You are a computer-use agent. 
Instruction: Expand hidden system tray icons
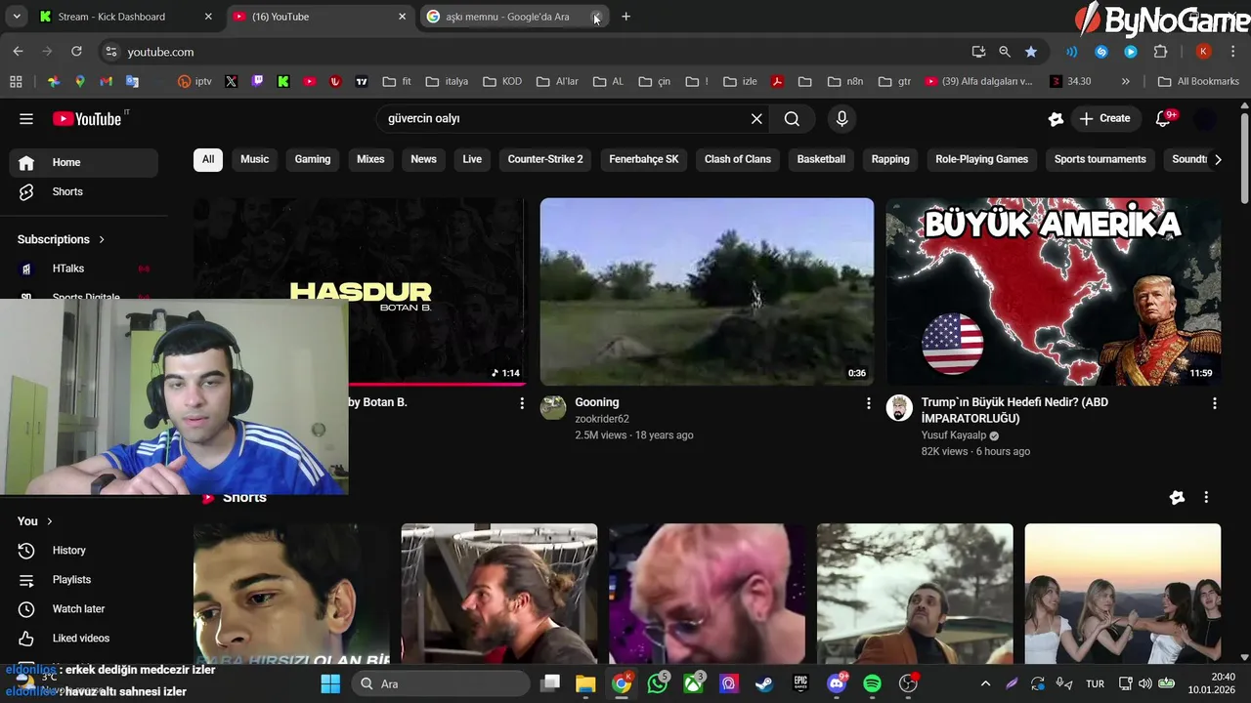pos(985,683)
